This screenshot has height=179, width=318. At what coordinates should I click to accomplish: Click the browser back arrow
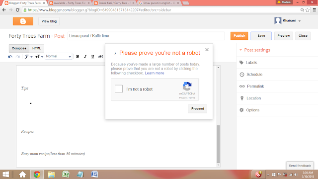click(4, 10)
